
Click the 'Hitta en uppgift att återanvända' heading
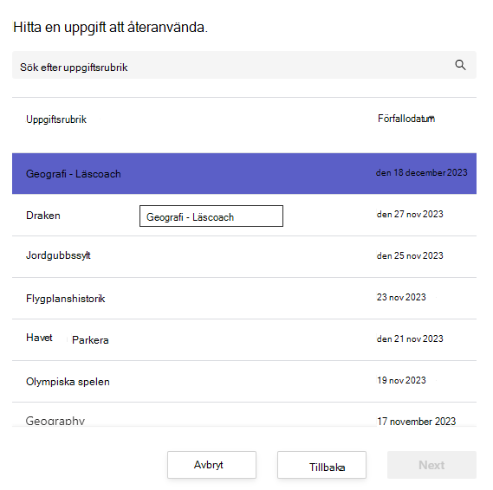[x=110, y=28]
